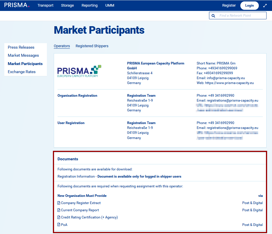Viewport: 272px width, 234px height.
Task: Open the UMM menu
Action: (110, 5)
